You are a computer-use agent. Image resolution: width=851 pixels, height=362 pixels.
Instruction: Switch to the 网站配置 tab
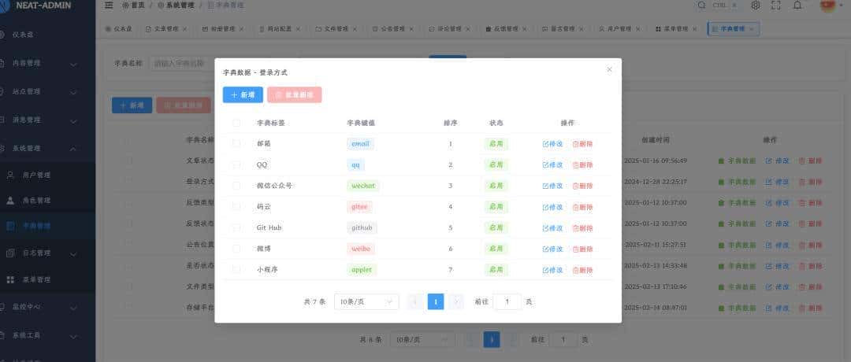point(279,28)
